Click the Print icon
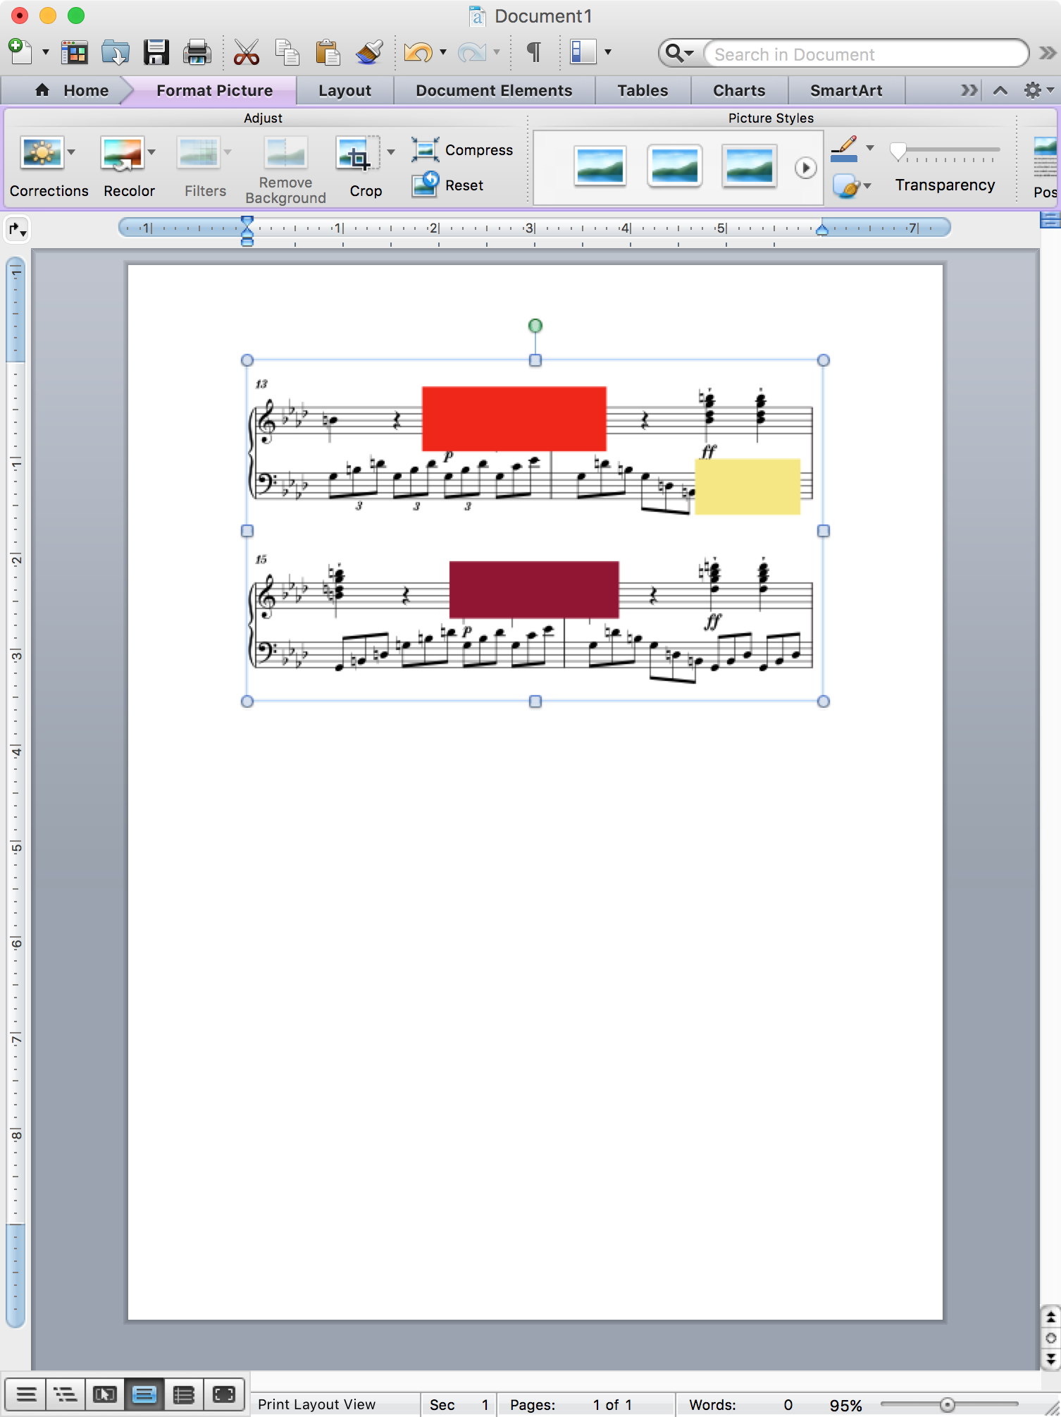The height and width of the screenshot is (1417, 1061). tap(197, 53)
